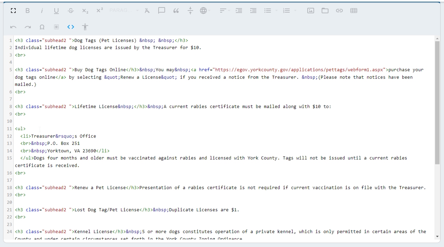
Task: Open the accessibility checker icon
Action: click(85, 27)
